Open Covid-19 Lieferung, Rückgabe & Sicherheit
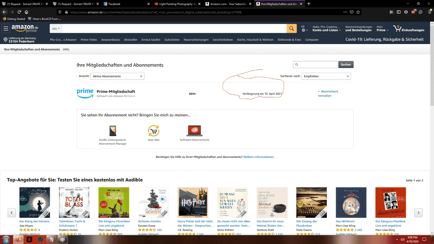434x244 pixels. tap(384, 39)
